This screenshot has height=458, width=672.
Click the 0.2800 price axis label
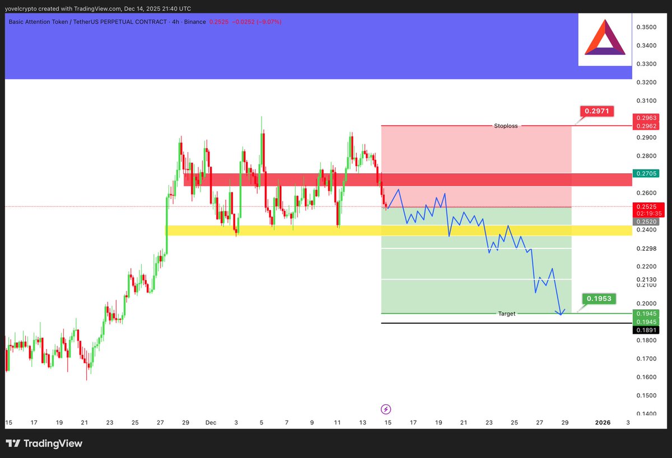click(x=647, y=156)
